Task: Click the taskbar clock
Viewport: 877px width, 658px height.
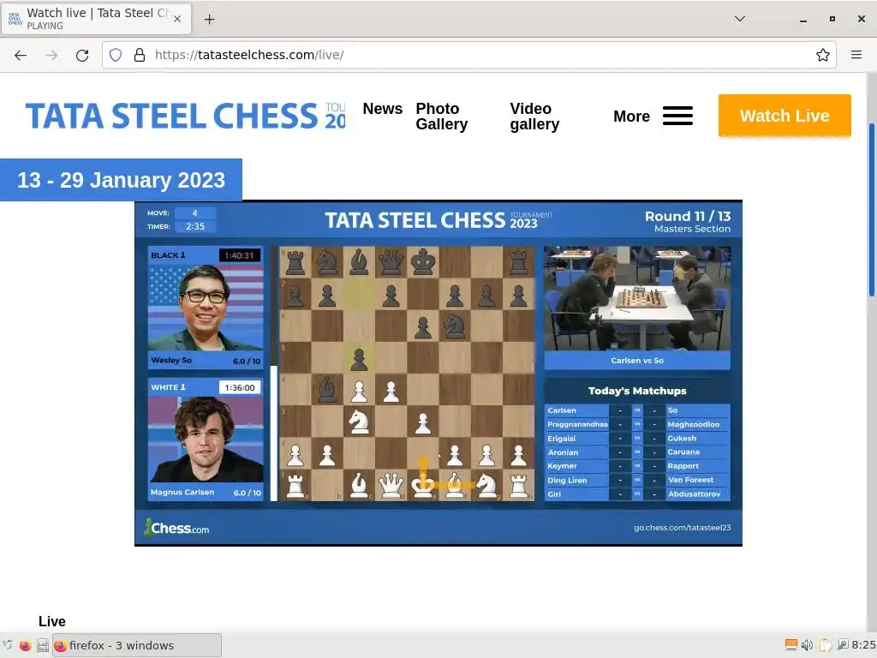Action: [x=863, y=646]
